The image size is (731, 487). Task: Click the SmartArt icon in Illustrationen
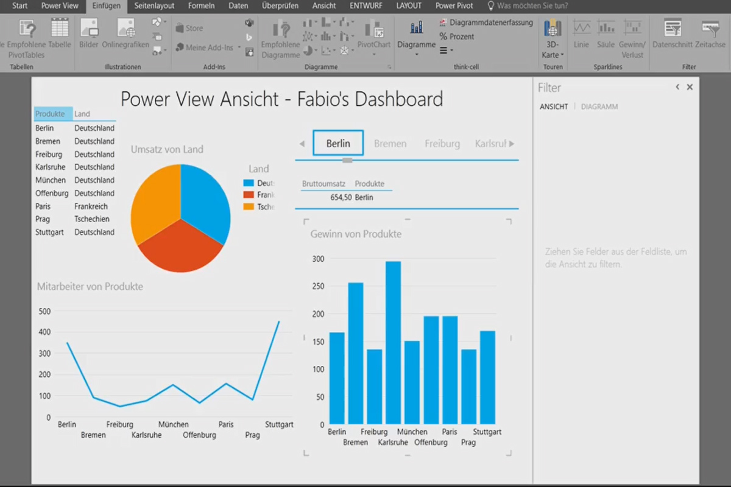click(x=157, y=37)
